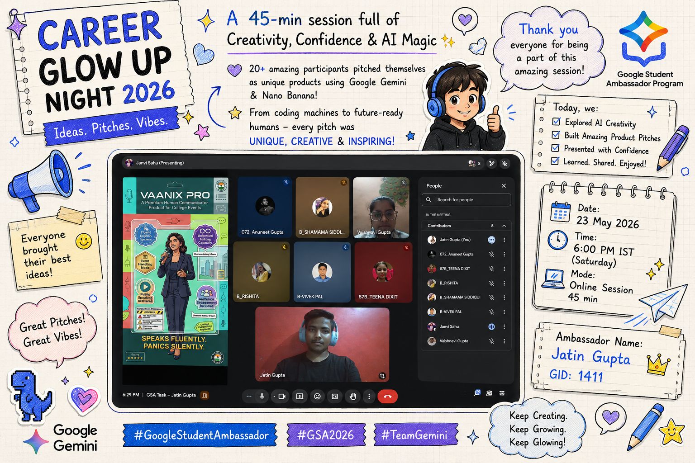Click the participant count pill showing 8

475,163
